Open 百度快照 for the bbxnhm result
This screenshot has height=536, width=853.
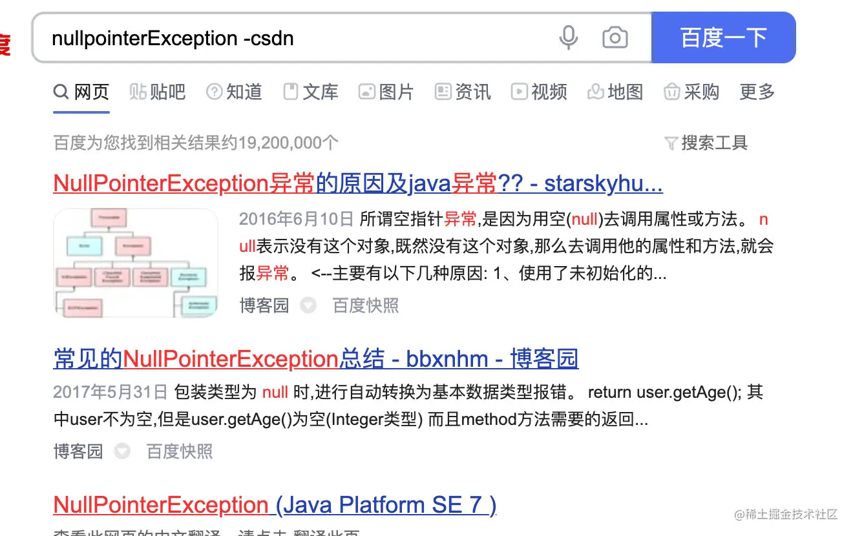180,451
